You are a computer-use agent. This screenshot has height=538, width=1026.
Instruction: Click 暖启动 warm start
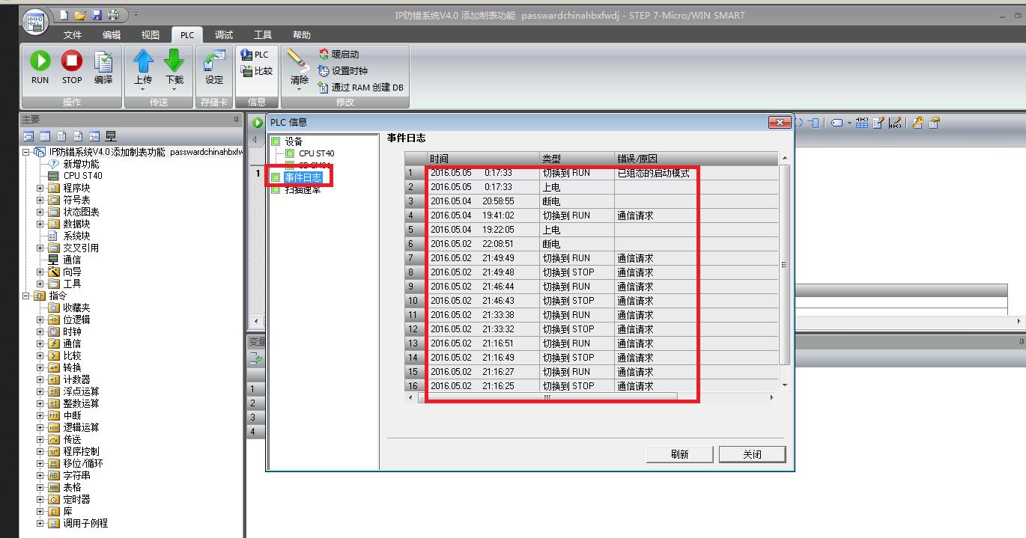(339, 55)
